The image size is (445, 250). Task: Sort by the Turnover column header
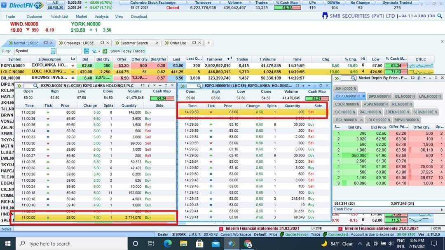point(214,59)
